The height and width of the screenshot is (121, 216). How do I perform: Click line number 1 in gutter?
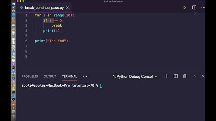(26, 15)
